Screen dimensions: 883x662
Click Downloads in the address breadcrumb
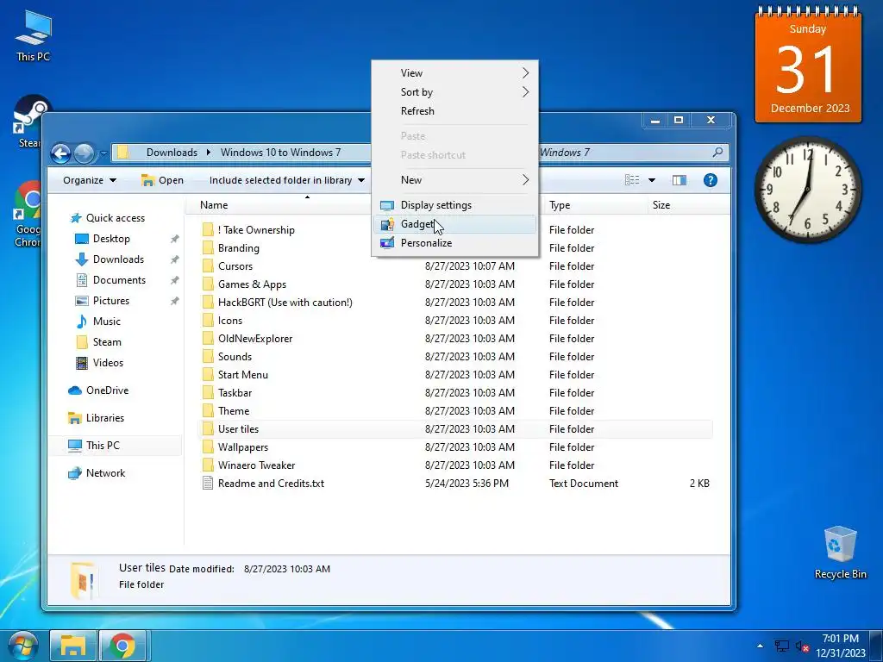pos(172,152)
